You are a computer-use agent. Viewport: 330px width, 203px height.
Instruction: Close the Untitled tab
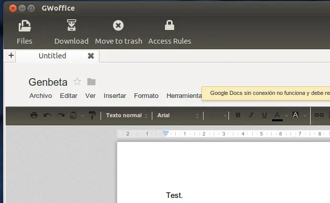pos(91,56)
